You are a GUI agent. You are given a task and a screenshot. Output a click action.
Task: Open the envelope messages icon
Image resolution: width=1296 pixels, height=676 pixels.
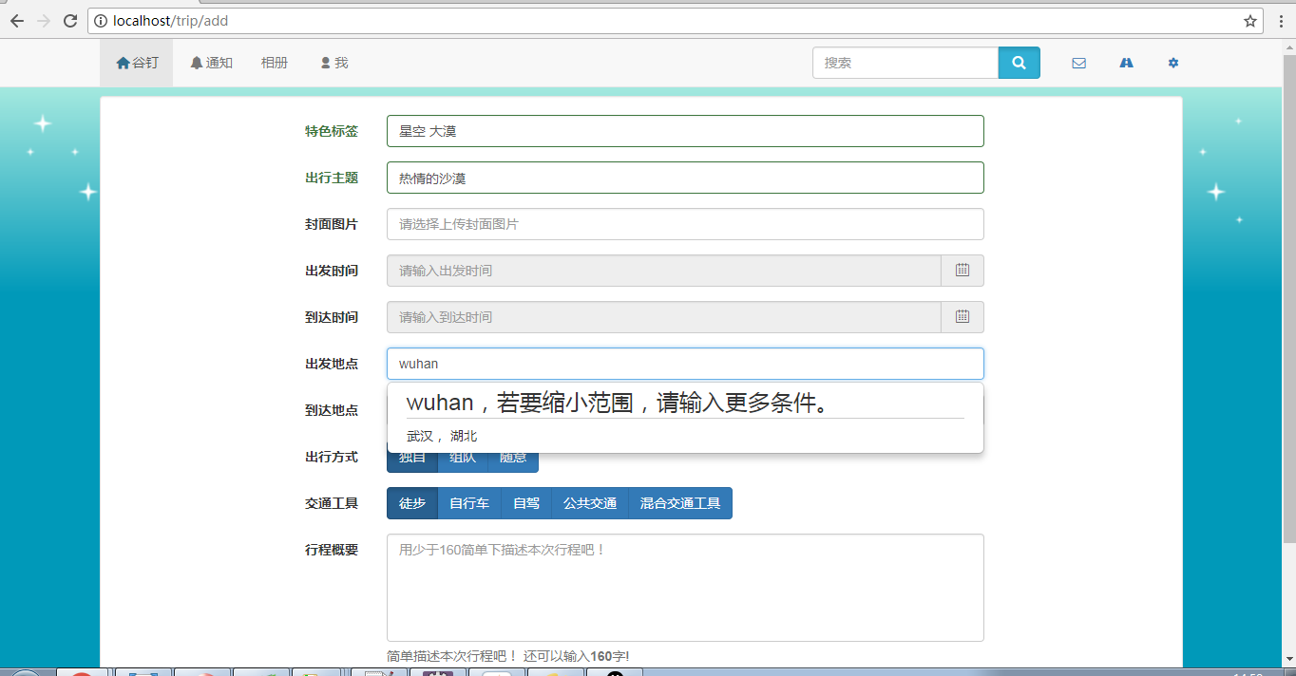(1078, 64)
